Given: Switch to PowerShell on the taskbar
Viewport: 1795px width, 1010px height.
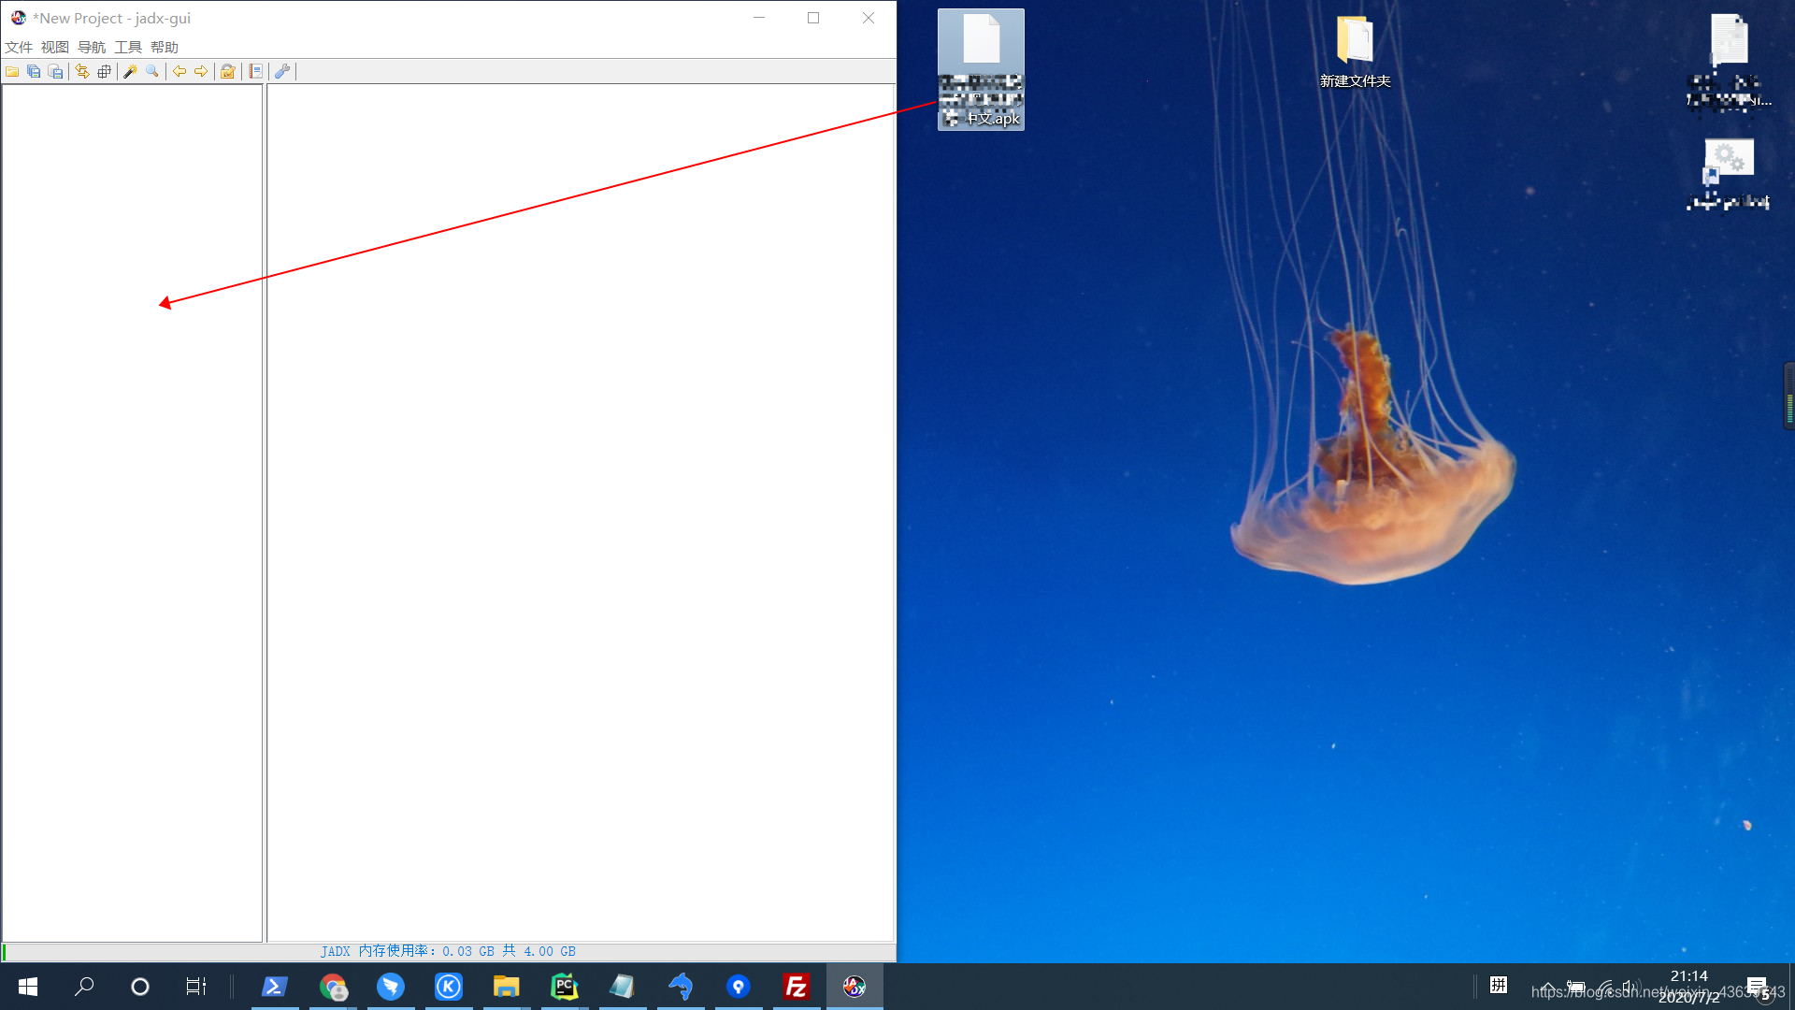Looking at the screenshot, I should click(275, 987).
